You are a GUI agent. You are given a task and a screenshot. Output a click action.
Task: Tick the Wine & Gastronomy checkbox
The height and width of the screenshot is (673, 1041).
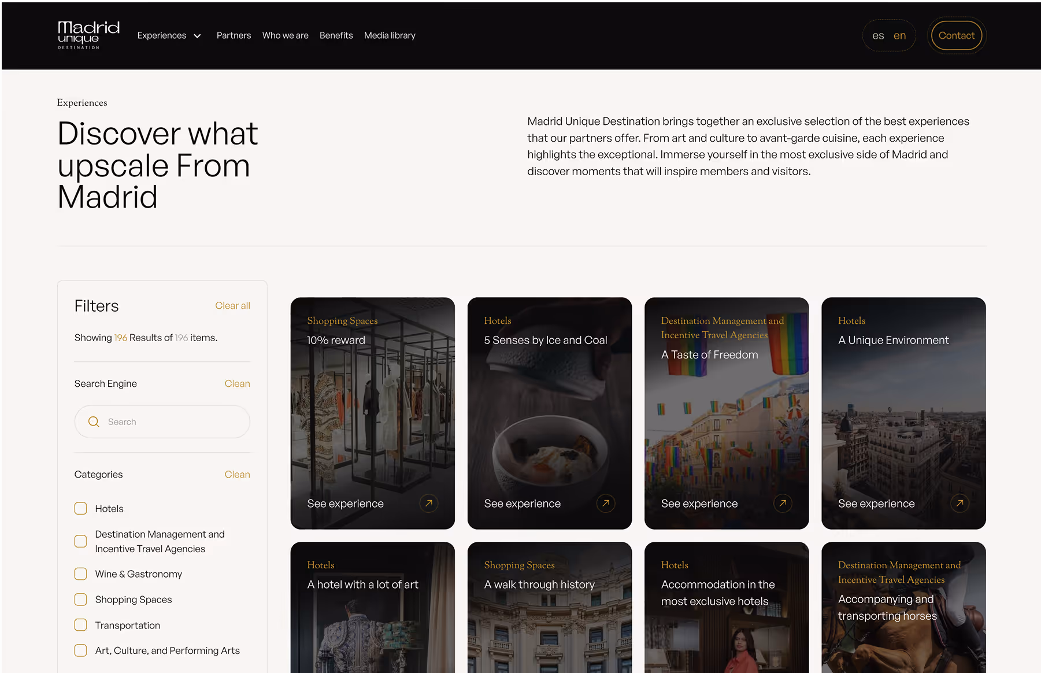pos(81,574)
